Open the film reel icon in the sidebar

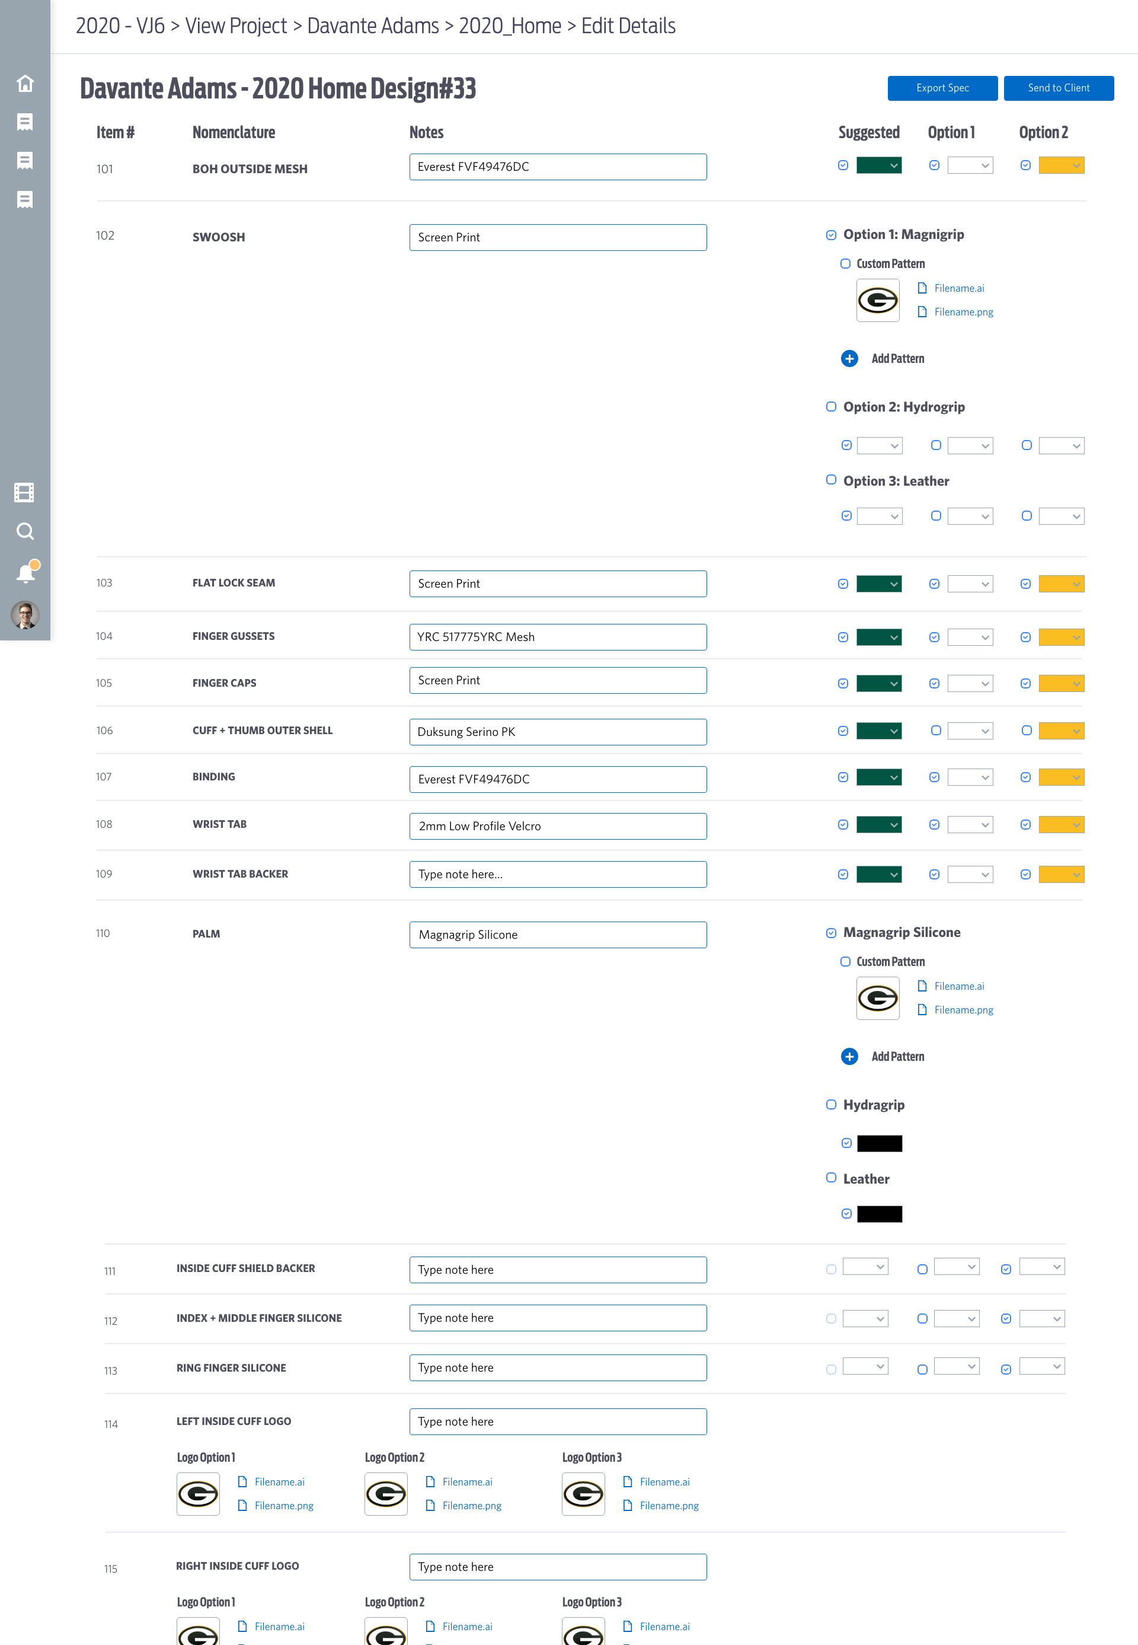click(25, 492)
